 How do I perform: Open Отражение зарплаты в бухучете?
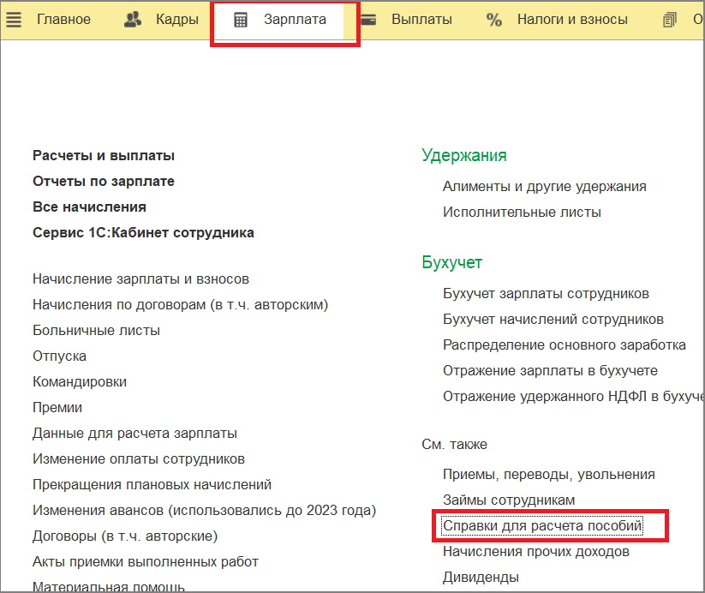[x=550, y=370]
